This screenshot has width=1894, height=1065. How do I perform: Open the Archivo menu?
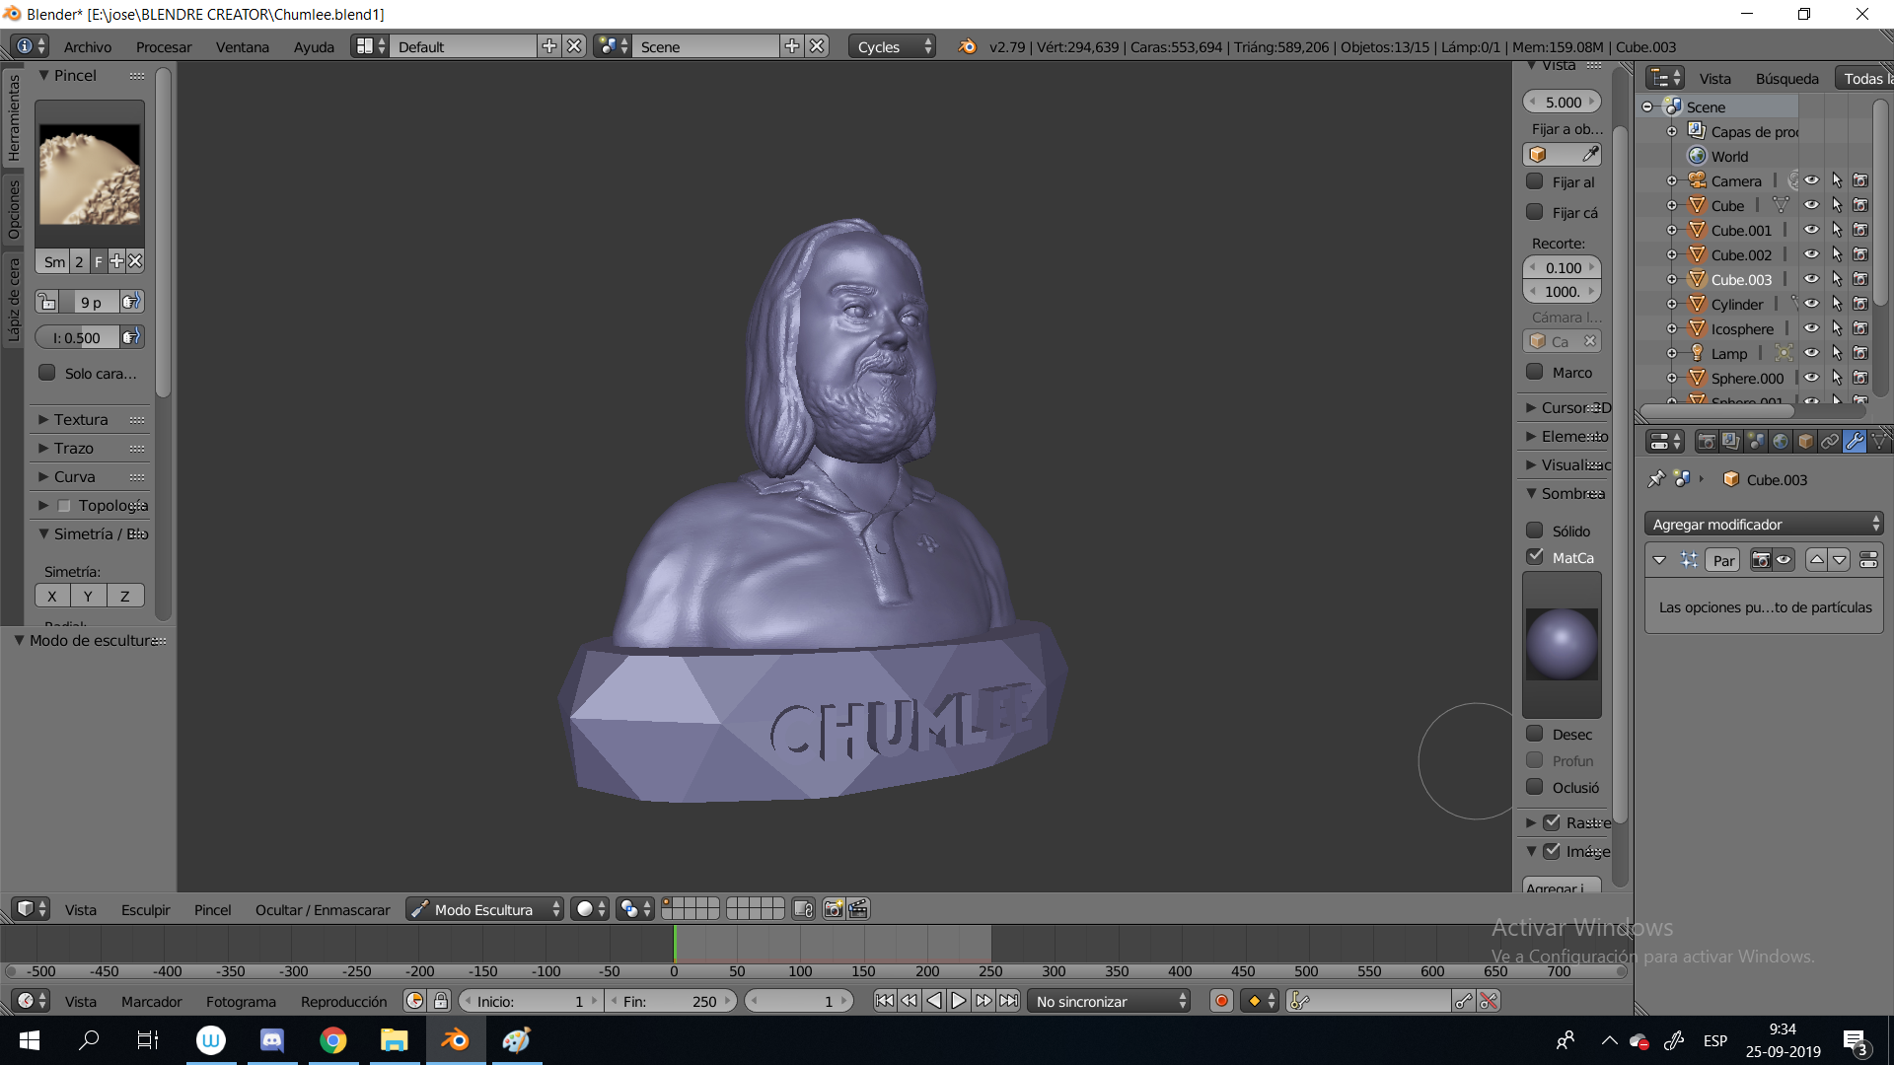click(x=88, y=46)
